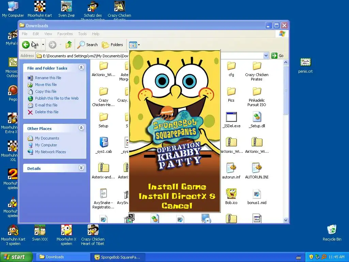Select the Setup folder
Viewport: 349px width, 262px height.
tap(104, 120)
